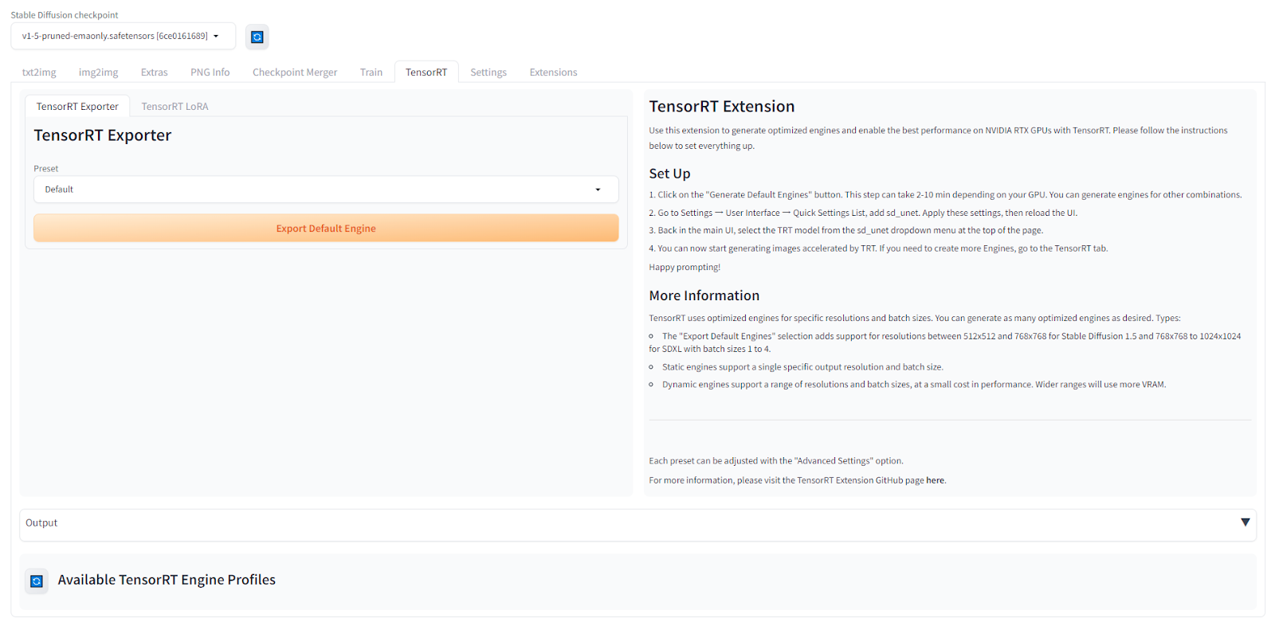
Task: Open the Extensions tab
Action: [553, 72]
